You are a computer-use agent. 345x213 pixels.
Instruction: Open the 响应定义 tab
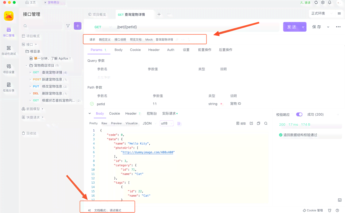[105, 39]
